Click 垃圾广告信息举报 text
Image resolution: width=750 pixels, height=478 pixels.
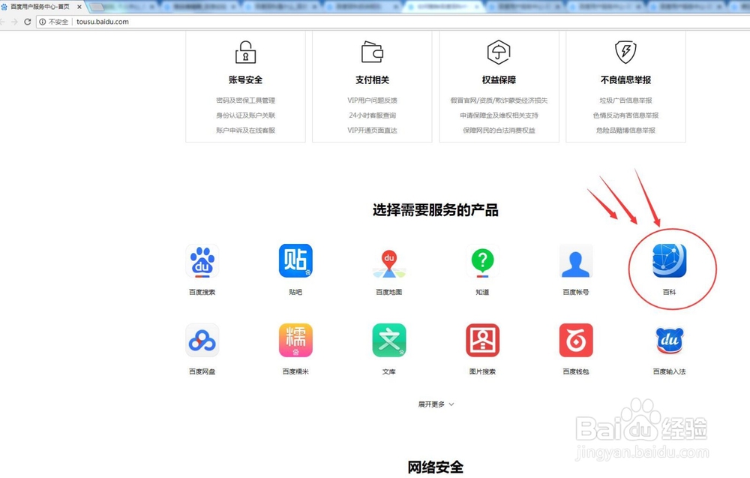coord(625,101)
